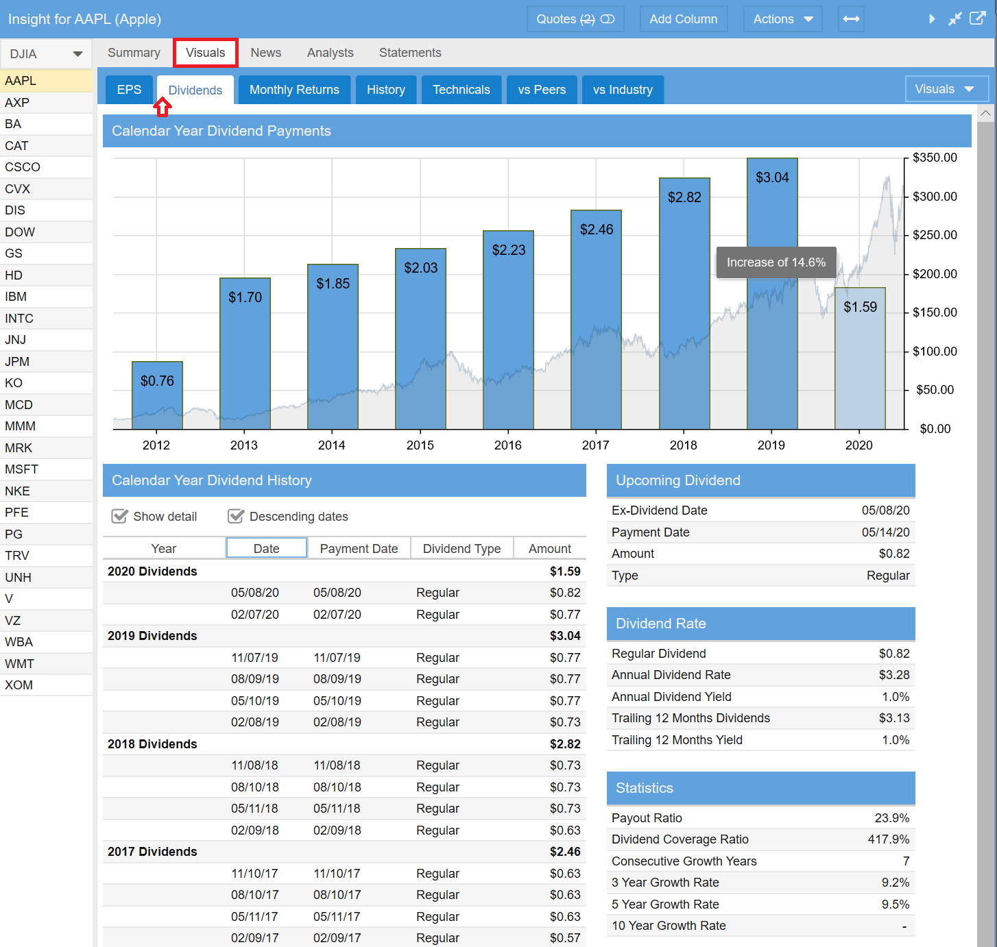Click the Year column header
This screenshot has width=997, height=947.
163,548
